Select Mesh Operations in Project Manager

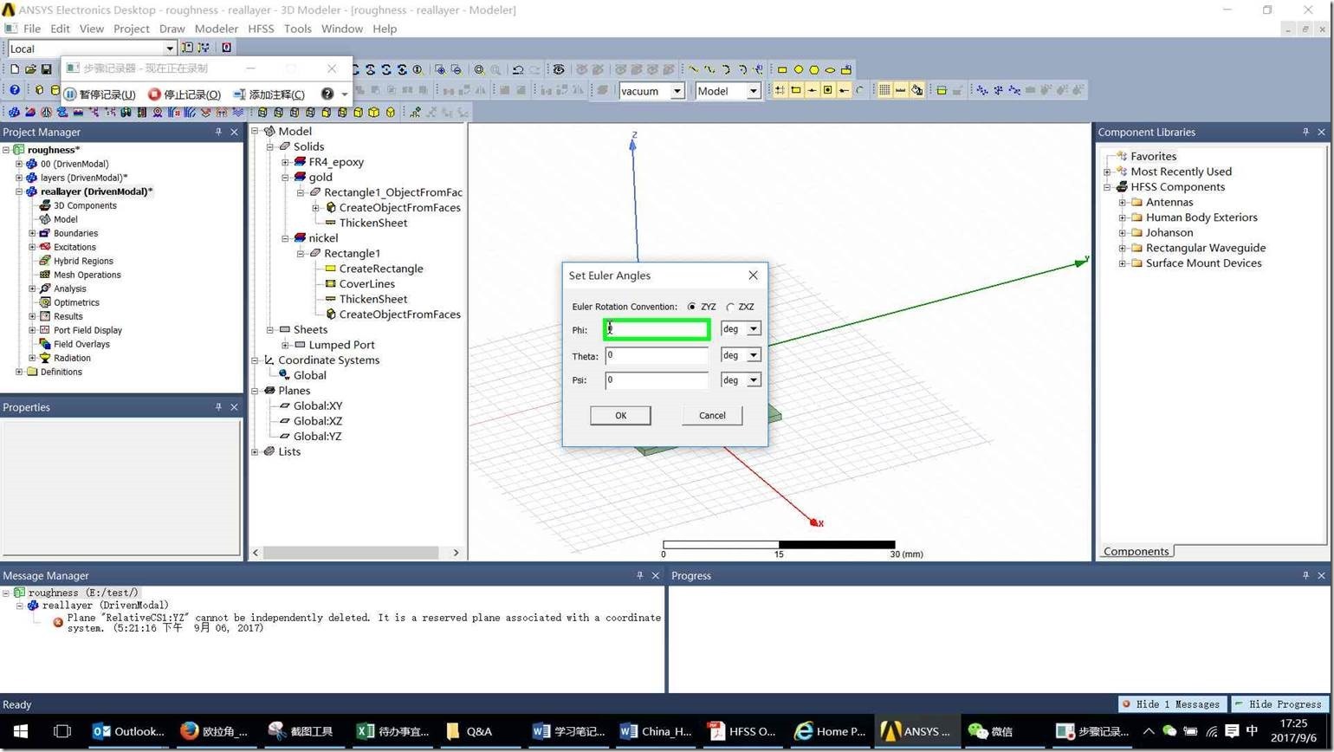[87, 275]
